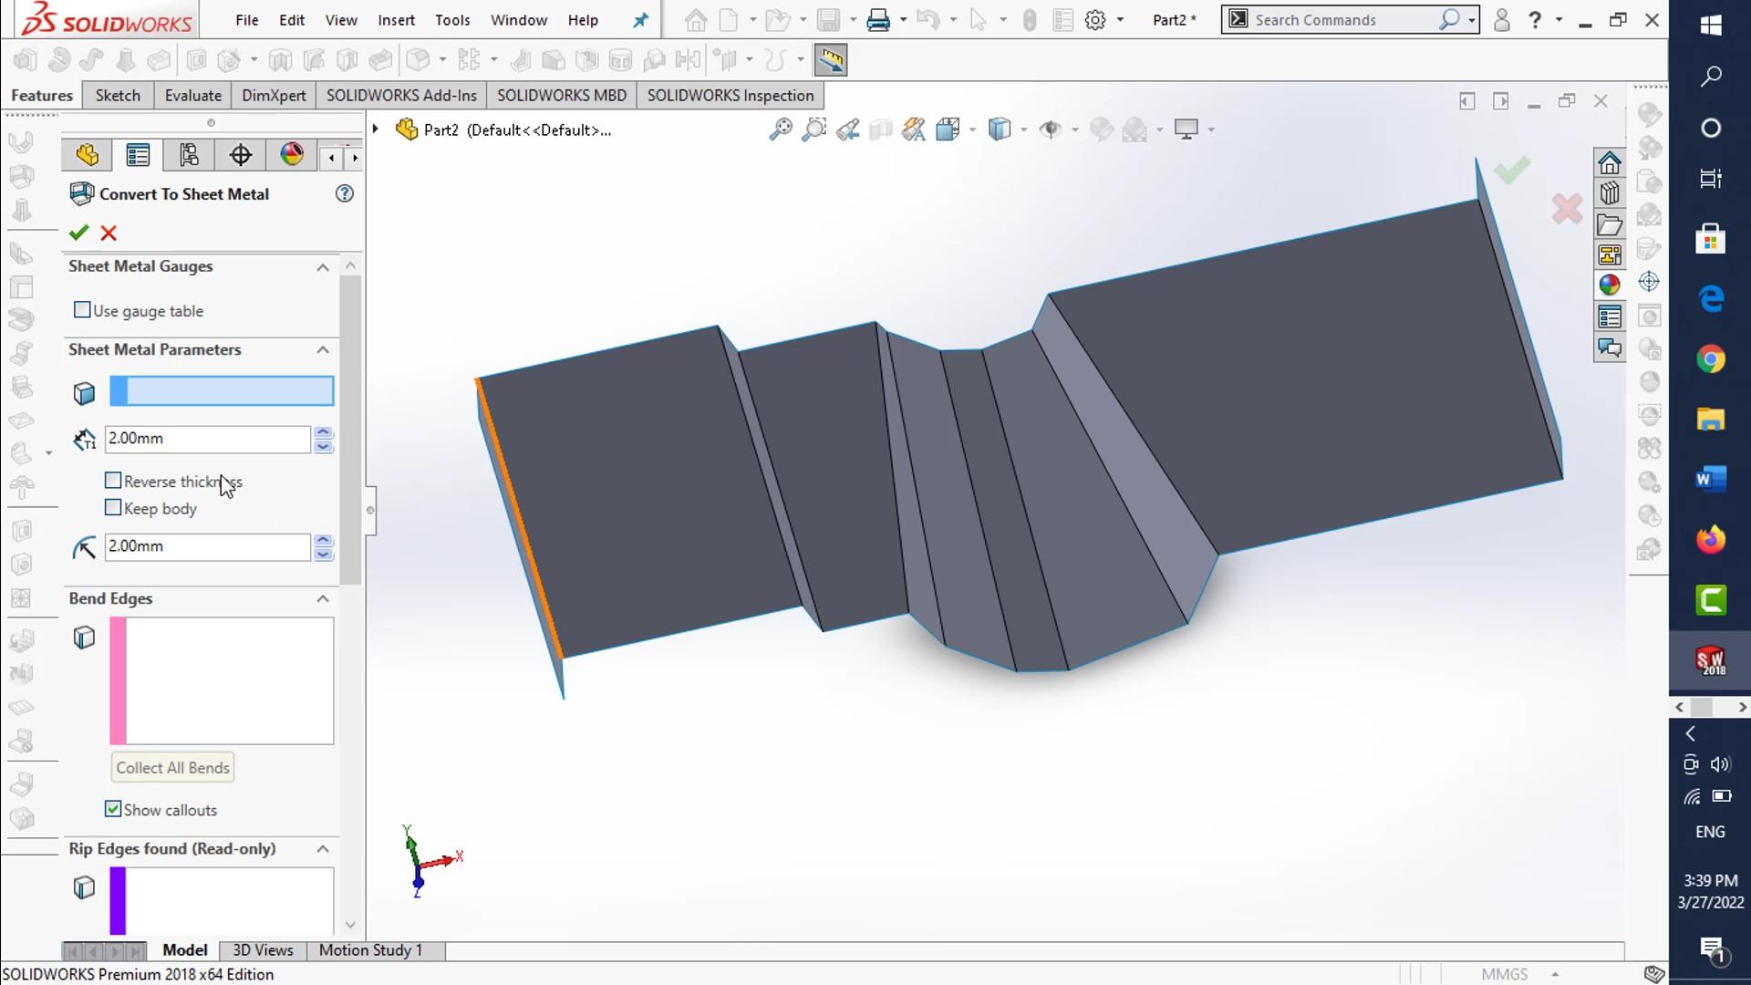Image resolution: width=1751 pixels, height=985 pixels.
Task: Select the Zoom to Area tool
Action: point(814,129)
